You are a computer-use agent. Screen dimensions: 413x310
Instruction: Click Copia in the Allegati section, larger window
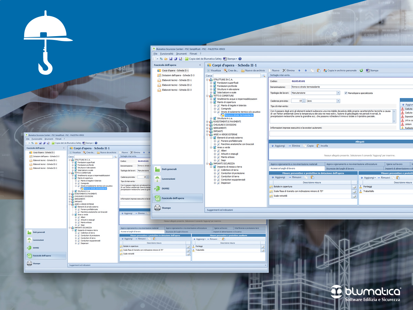tap(308, 146)
